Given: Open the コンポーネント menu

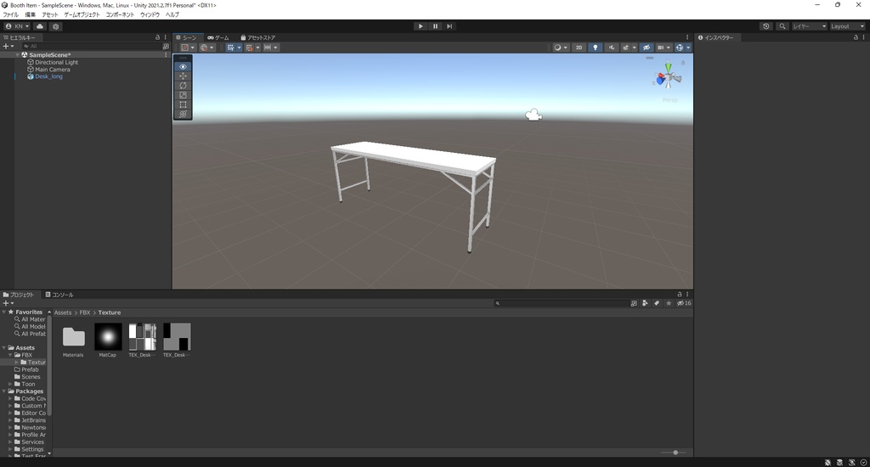Looking at the screenshot, I should (x=120, y=14).
